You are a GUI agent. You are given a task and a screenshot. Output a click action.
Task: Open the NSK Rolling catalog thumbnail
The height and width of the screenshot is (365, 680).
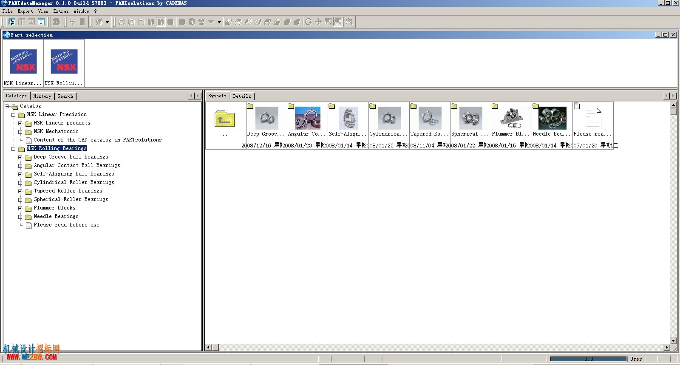pos(64,63)
